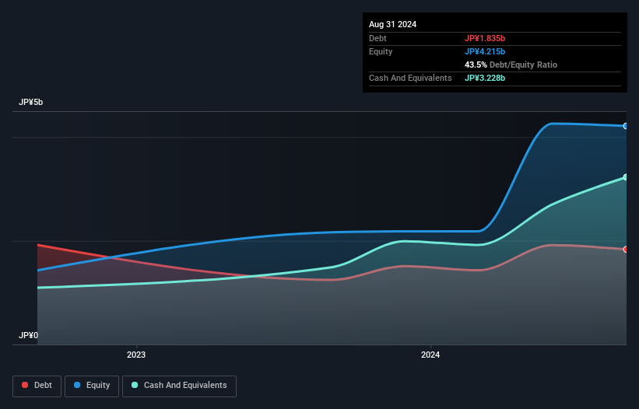Image resolution: width=639 pixels, height=409 pixels.
Task: Click the Cash value JP¥3.228b
Action: [485, 78]
